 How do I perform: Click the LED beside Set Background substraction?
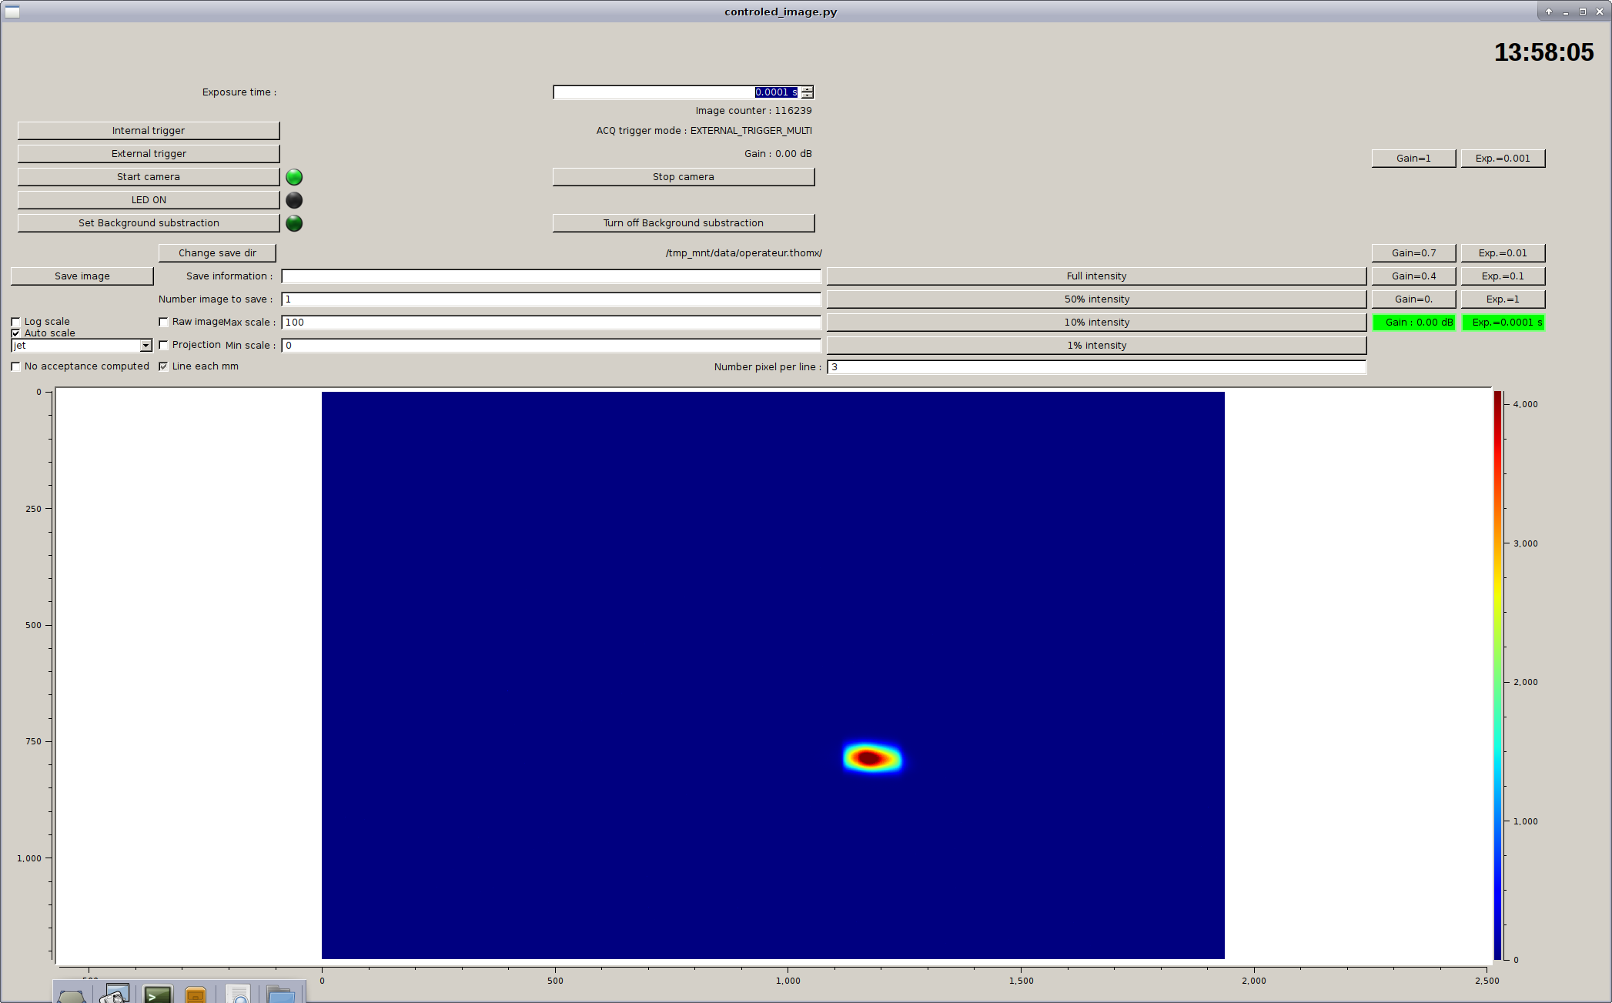coord(293,223)
